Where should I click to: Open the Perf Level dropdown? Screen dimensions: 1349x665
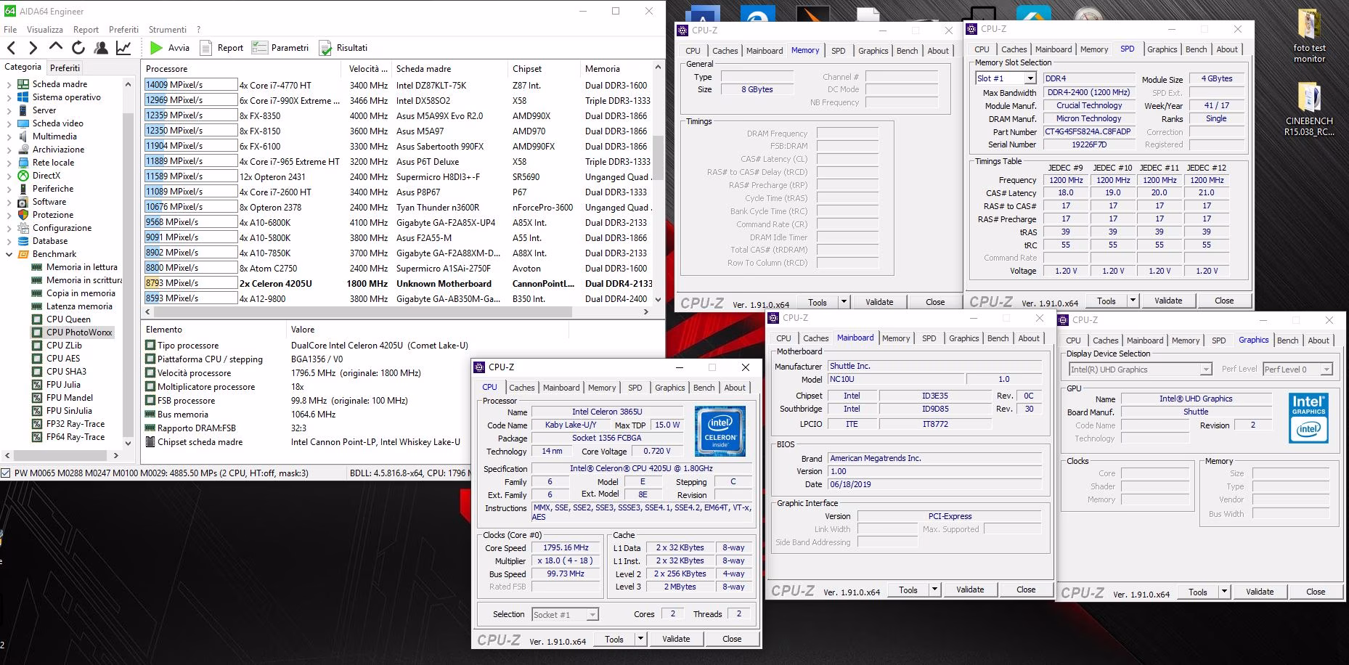click(1326, 370)
